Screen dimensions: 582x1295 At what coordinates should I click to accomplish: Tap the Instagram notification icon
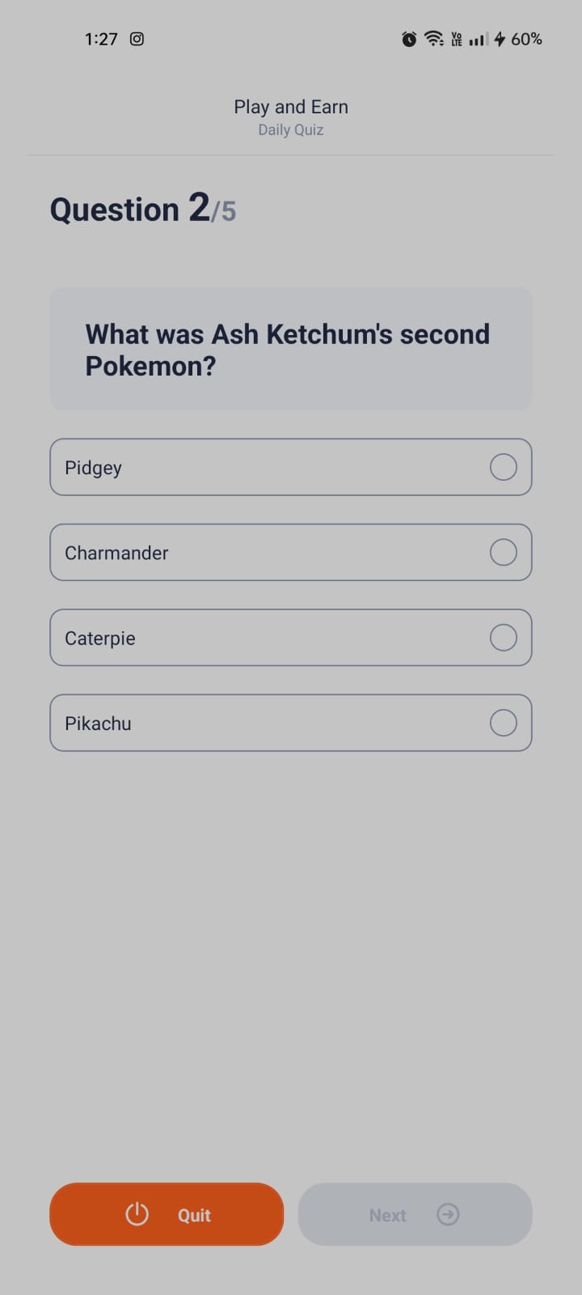(x=137, y=39)
